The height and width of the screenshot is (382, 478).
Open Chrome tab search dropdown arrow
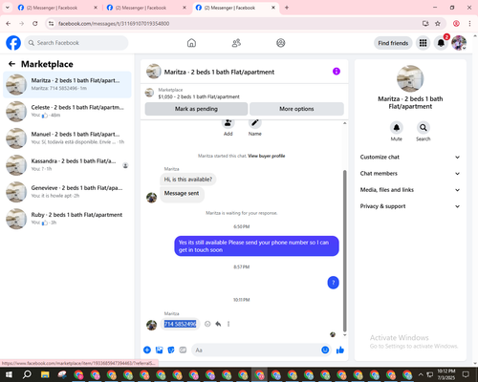8,8
